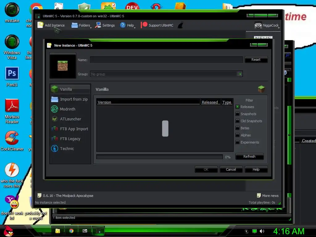Click the black cat icon in toolbar
This screenshot has width=316, height=237.
tap(181, 25)
